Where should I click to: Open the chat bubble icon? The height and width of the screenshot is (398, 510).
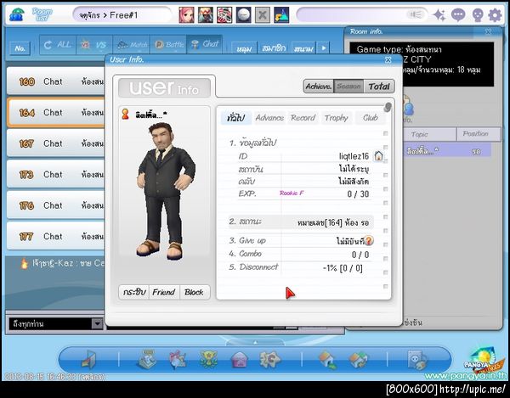458,15
